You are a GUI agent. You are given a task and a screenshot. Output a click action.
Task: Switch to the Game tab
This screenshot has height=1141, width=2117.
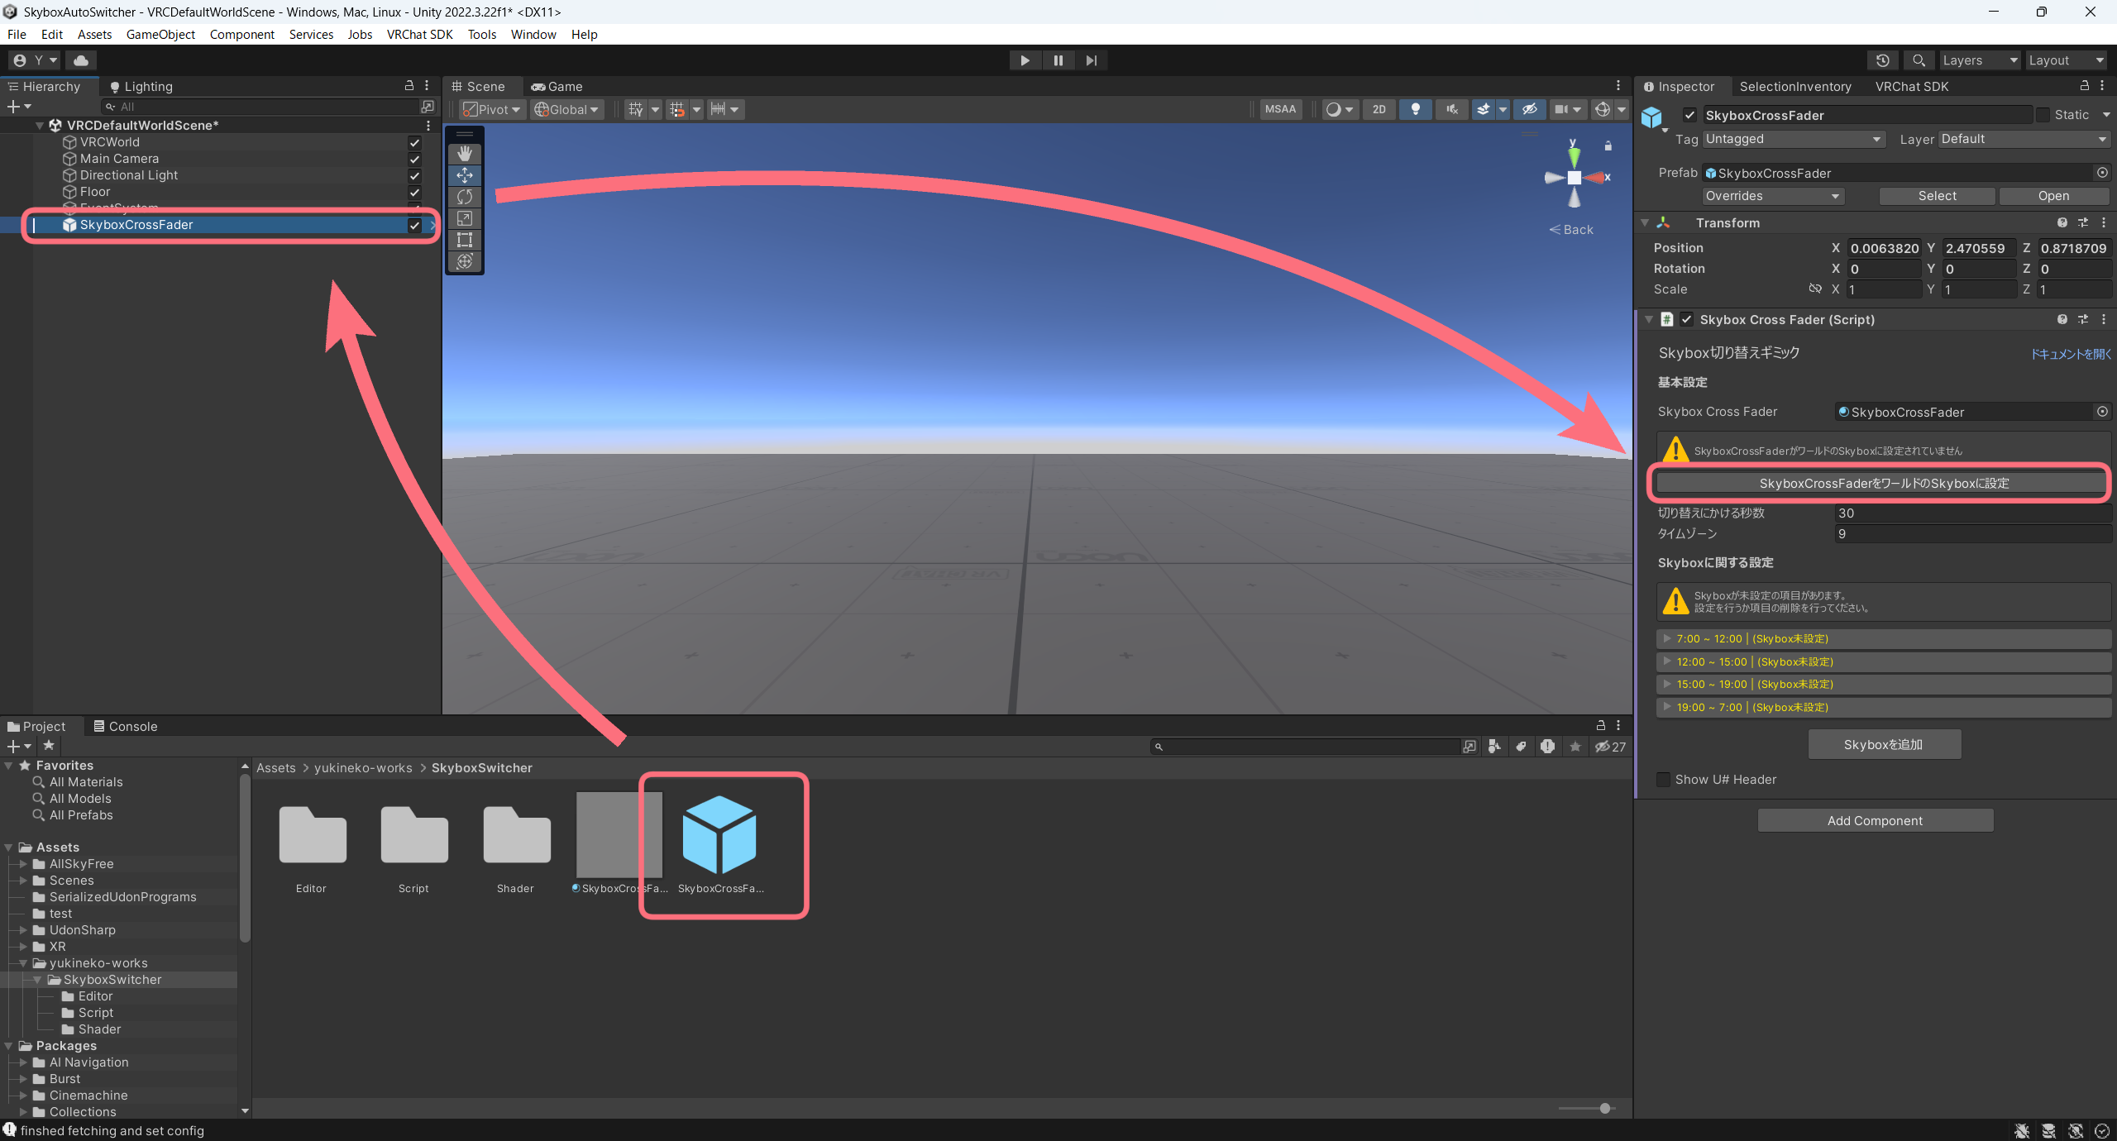point(557,86)
